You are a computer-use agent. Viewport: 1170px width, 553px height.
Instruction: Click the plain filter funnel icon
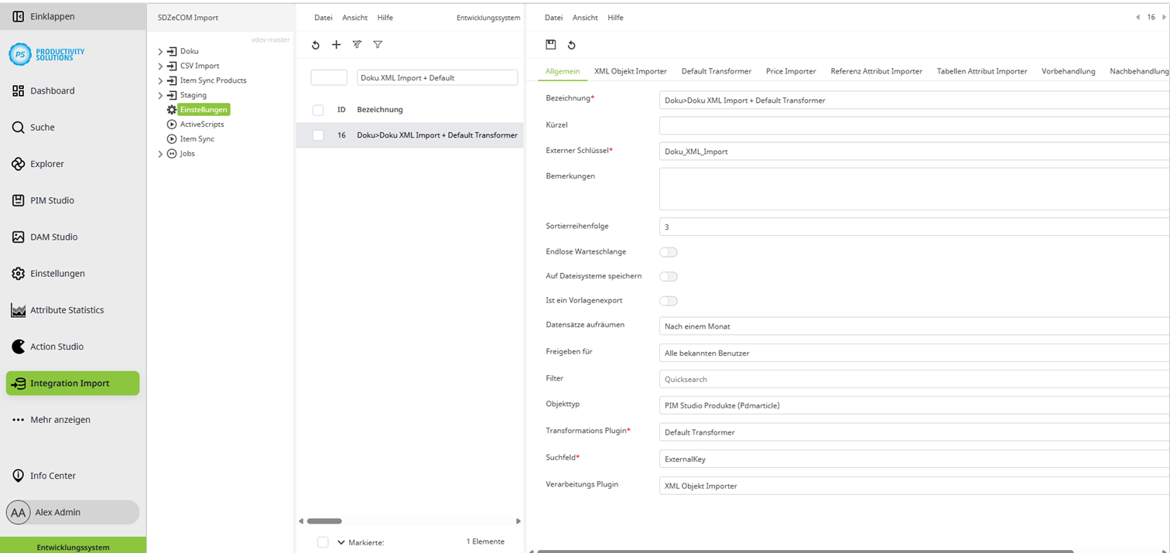coord(378,45)
